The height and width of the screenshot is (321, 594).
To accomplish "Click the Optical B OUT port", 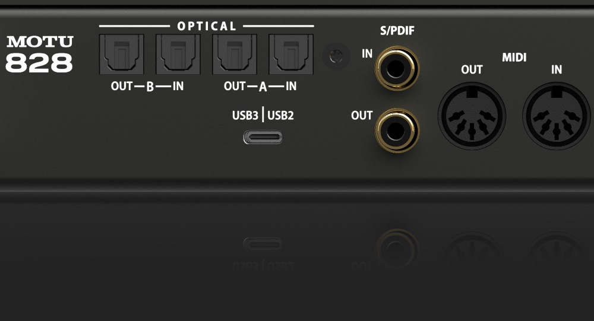I will coord(122,54).
